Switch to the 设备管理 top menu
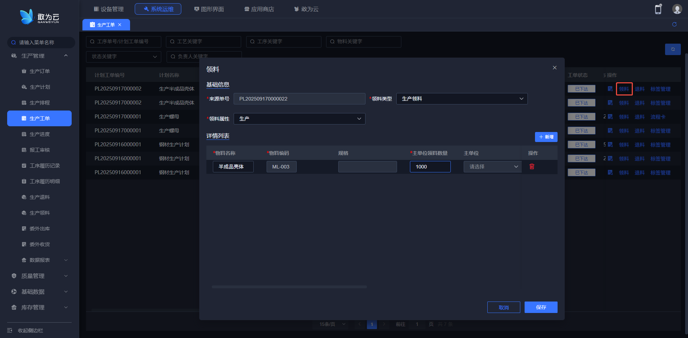 109,9
